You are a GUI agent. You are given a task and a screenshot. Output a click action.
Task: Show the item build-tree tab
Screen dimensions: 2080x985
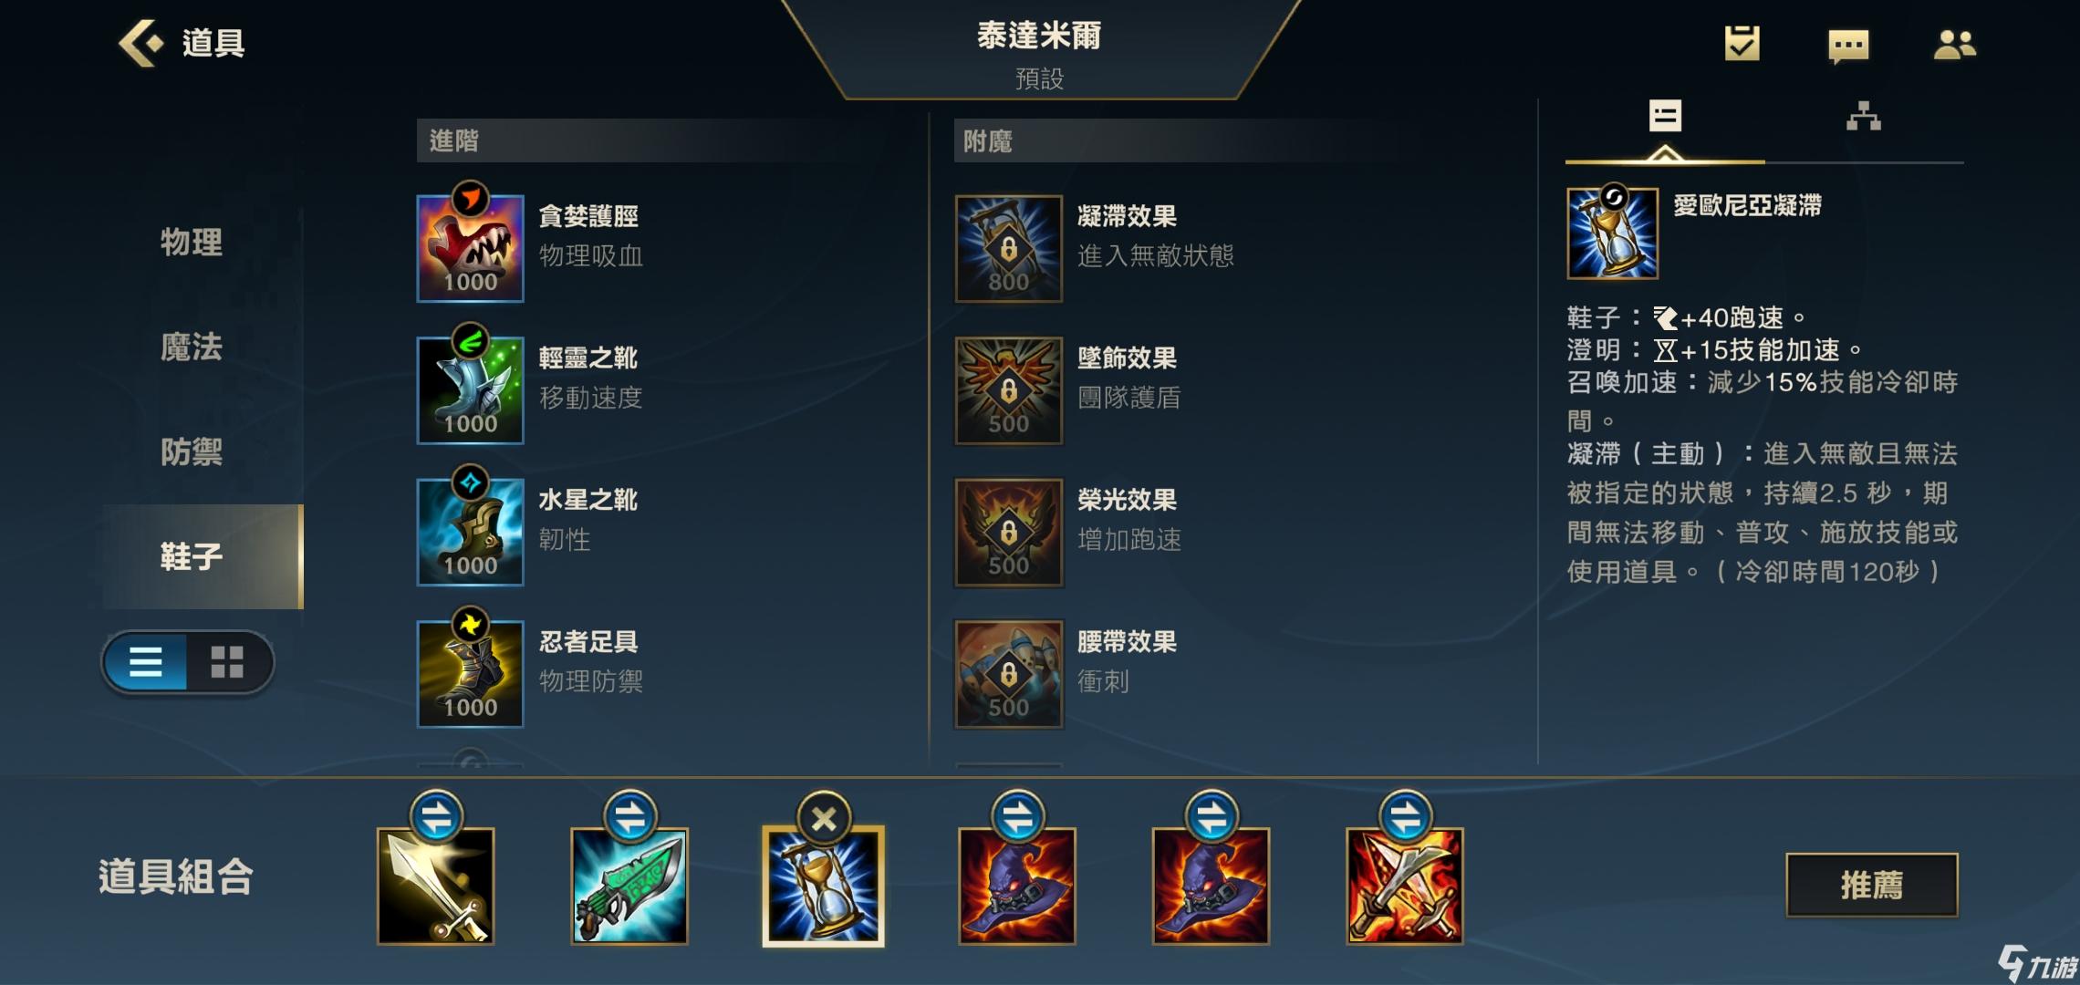pos(1863,116)
